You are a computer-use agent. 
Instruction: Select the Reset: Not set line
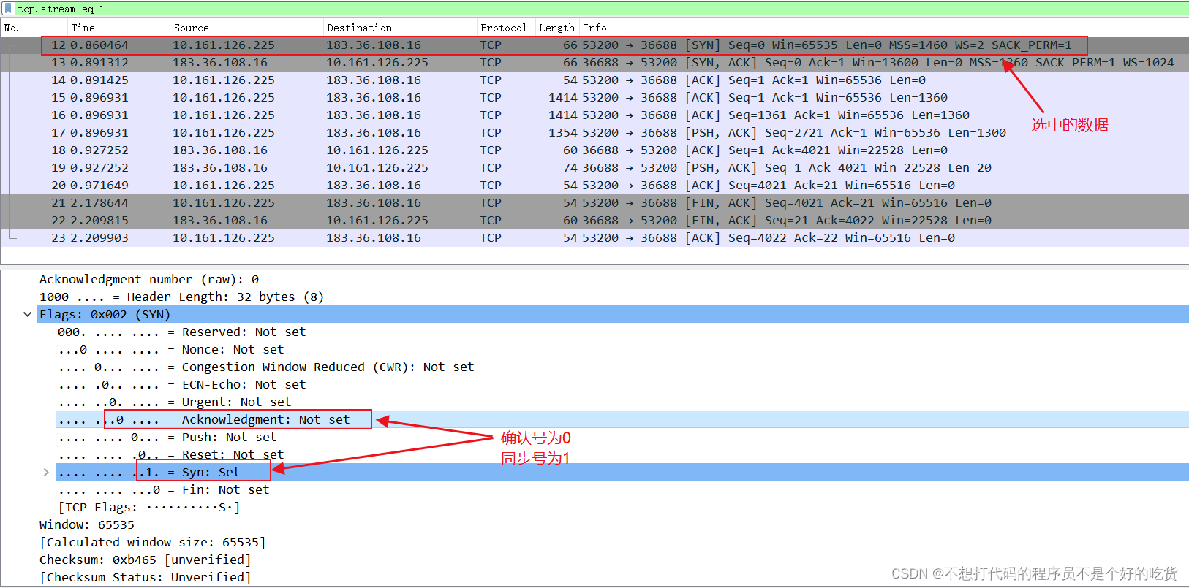pyautogui.click(x=170, y=455)
